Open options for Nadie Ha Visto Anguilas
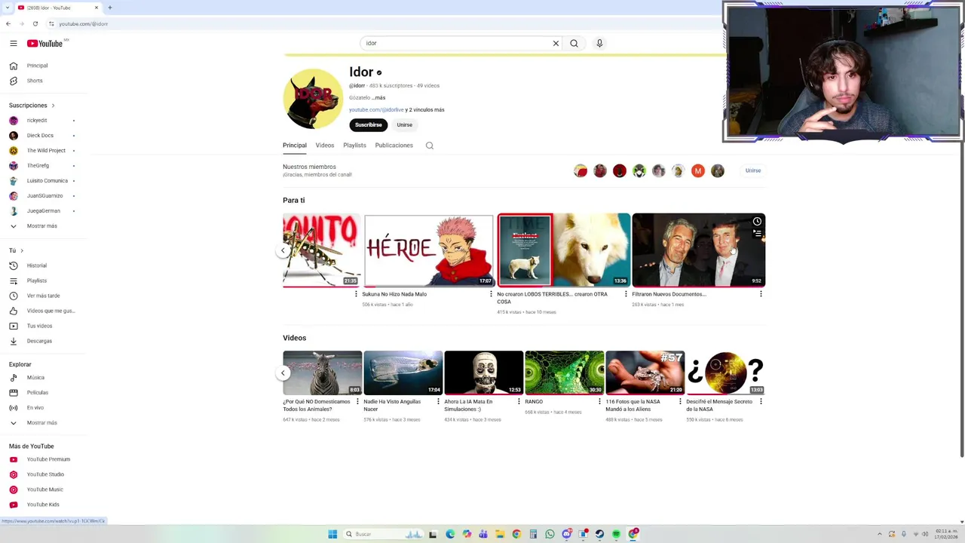Image resolution: width=965 pixels, height=543 pixels. click(x=438, y=401)
